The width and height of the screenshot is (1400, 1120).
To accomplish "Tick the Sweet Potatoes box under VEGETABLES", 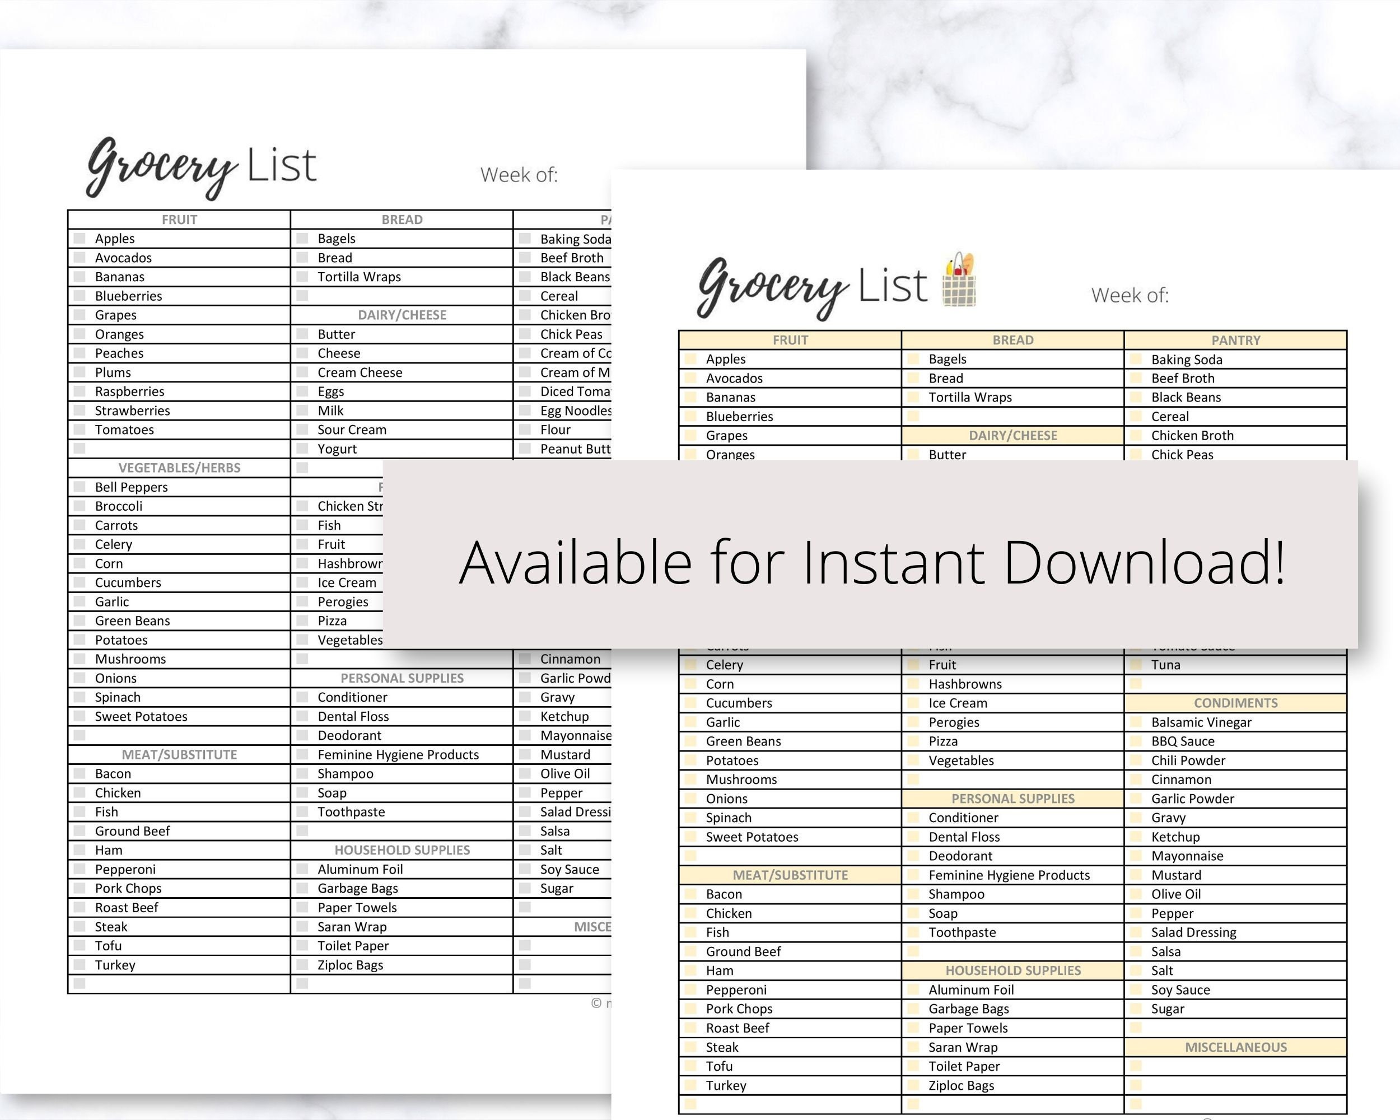I will 690,837.
